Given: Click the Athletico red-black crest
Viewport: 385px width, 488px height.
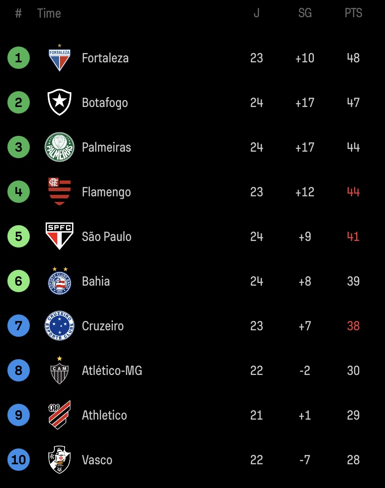Looking at the screenshot, I should pos(60,415).
